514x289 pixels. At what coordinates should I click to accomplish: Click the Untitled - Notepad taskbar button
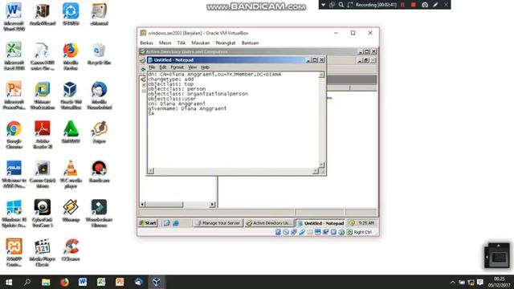pyautogui.click(x=320, y=223)
